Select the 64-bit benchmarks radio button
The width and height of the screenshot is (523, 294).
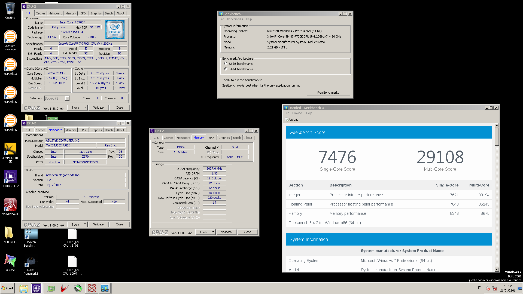(x=226, y=69)
